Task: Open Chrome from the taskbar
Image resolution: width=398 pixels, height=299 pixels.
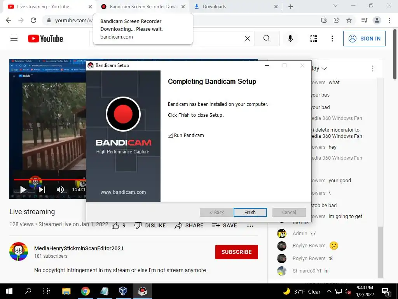Action: [85, 291]
